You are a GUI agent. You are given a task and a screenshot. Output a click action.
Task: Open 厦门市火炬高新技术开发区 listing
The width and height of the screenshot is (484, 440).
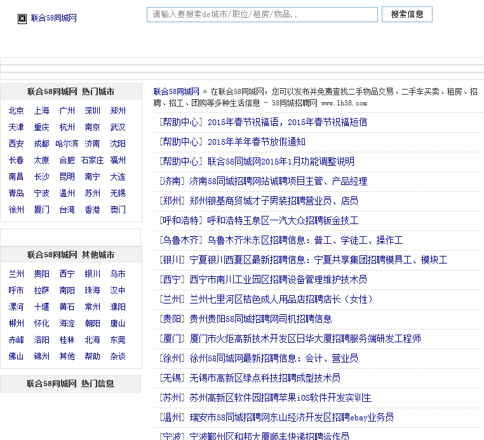306,339
